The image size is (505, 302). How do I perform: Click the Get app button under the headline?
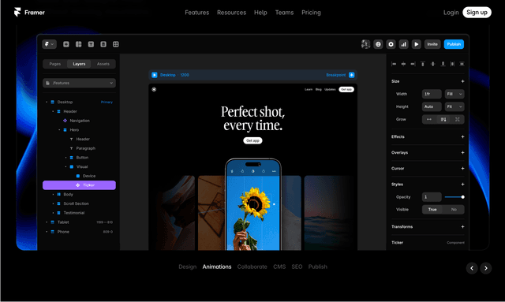[252, 140]
